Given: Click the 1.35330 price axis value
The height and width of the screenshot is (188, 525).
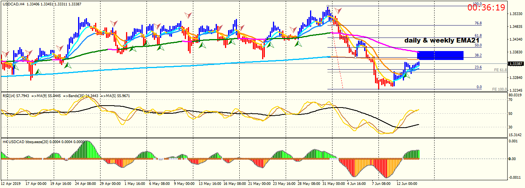Looking at the screenshot, I should [516, 14].
